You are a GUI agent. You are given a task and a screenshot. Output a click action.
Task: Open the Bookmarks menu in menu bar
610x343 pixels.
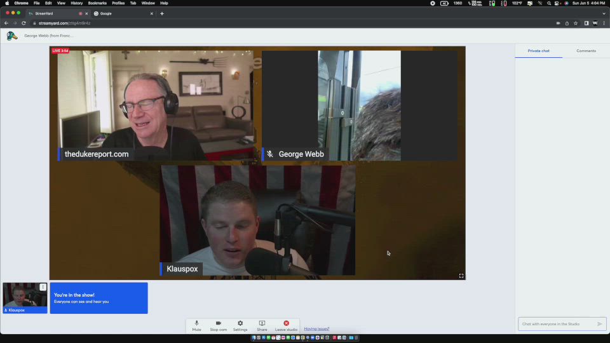coord(97,3)
